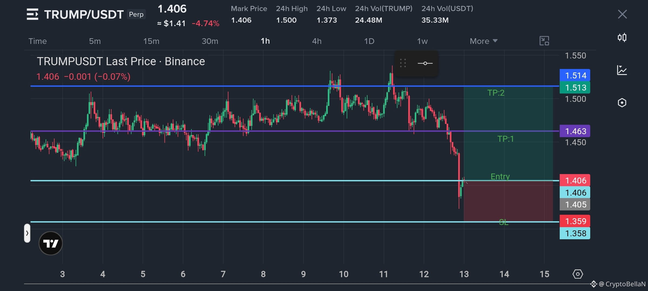Choose the 30m timeframe

(210, 41)
